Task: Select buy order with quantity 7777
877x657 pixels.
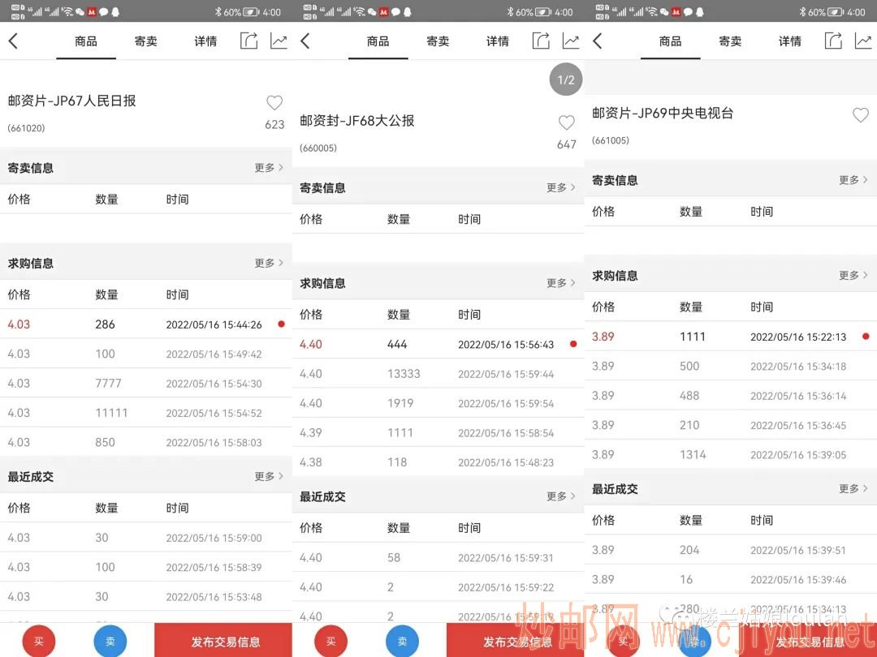Action: tap(146, 383)
